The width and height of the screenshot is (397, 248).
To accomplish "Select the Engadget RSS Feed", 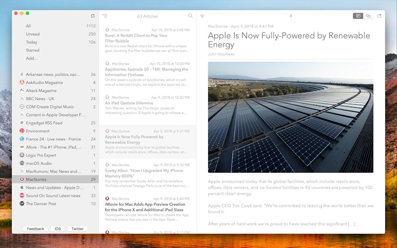I will point(55,123).
